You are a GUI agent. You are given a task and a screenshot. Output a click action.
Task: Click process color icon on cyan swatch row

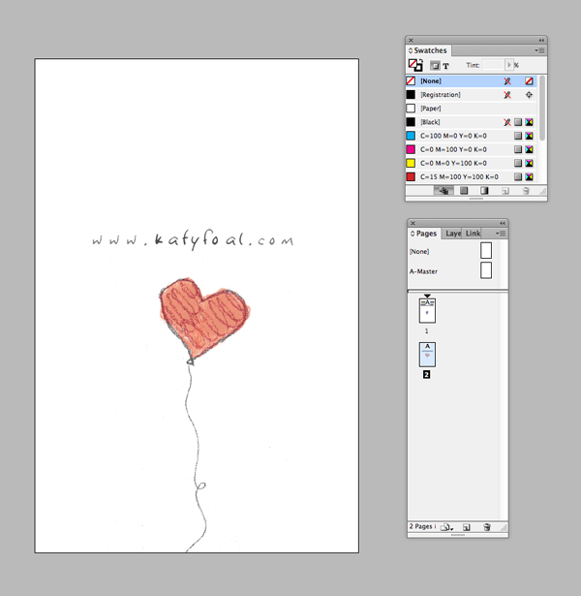(518, 136)
